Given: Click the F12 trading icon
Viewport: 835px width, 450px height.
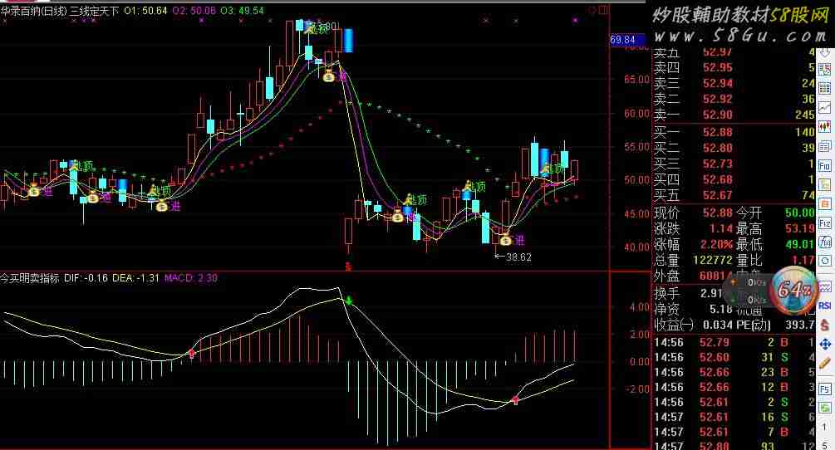Looking at the screenshot, I should tap(825, 223).
